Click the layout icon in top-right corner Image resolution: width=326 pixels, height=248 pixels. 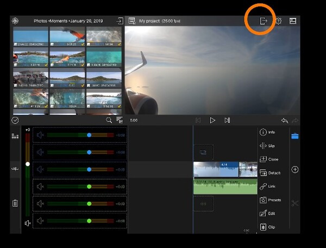[293, 21]
